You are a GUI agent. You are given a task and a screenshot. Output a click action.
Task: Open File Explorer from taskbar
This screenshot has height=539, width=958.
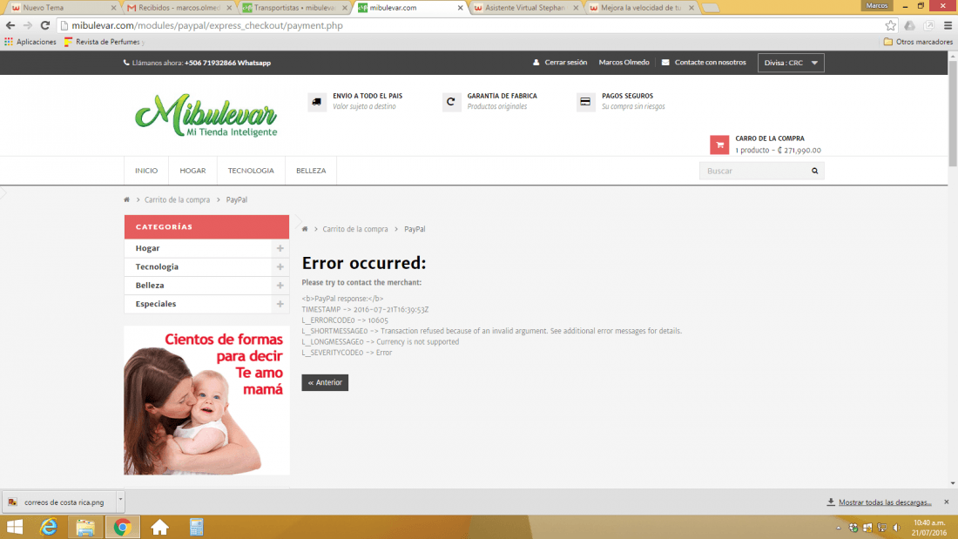coord(85,527)
